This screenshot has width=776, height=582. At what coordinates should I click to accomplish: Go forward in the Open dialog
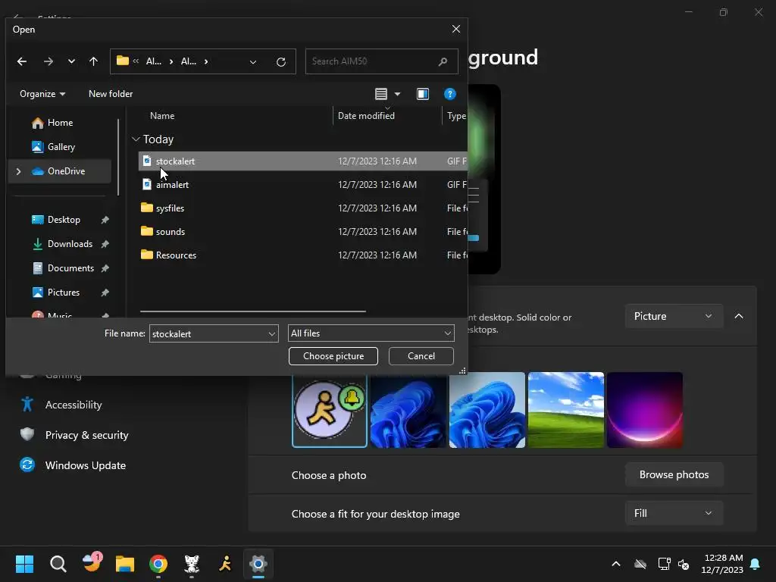pos(48,61)
